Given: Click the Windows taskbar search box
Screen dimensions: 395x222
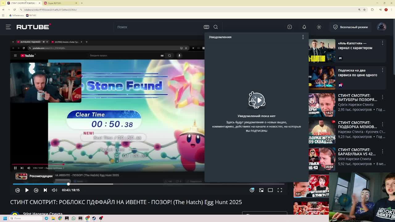Looking at the screenshot, I should pyautogui.click(x=26, y=218).
